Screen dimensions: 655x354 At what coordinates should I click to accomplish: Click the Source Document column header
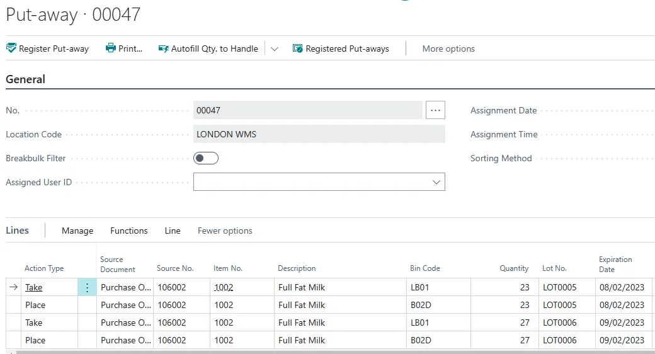click(118, 265)
